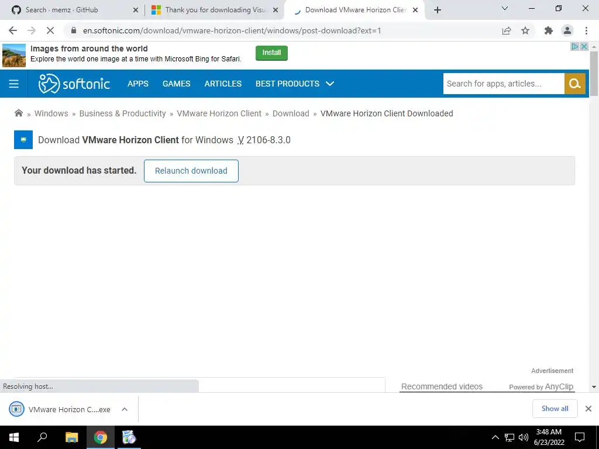Viewport: 599px width, 449px height.
Task: Open volume speaker tray icon
Action: pyautogui.click(x=523, y=437)
